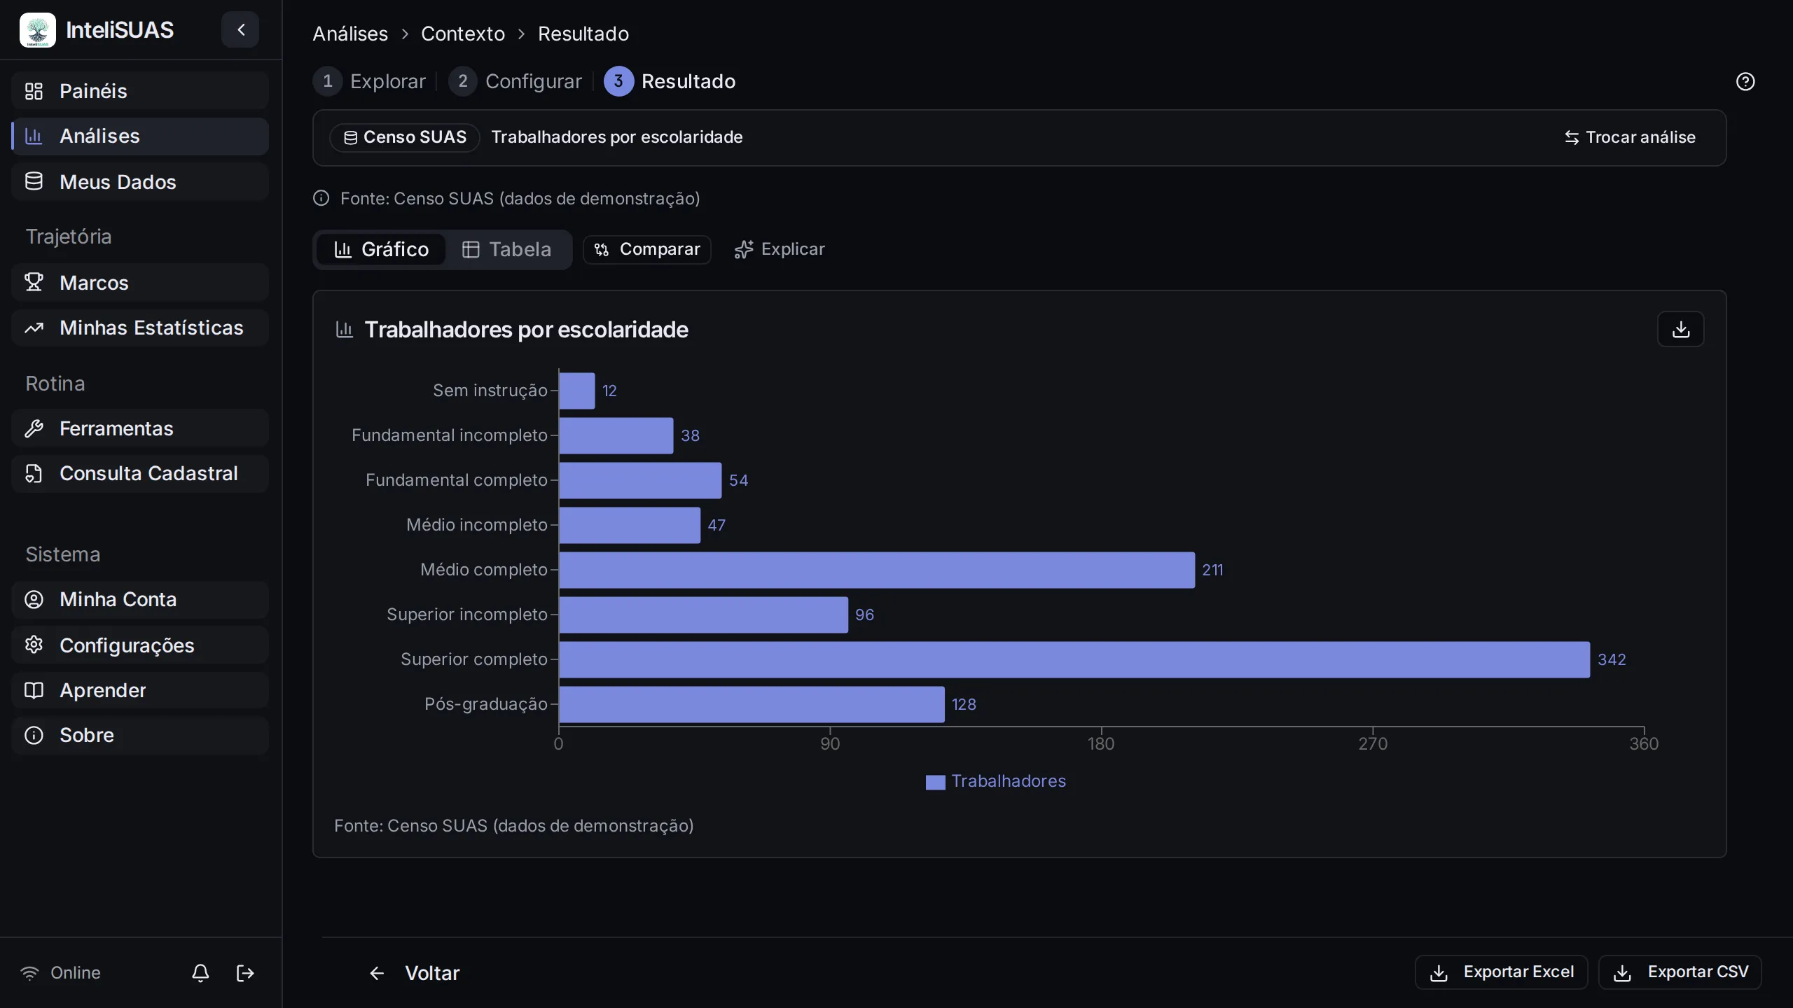Viewport: 1793px width, 1008px height.
Task: Click the Contexto breadcrumb link
Action: [463, 34]
